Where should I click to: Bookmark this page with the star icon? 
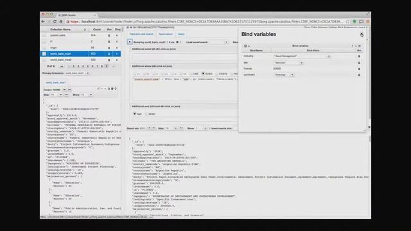tap(347, 21)
